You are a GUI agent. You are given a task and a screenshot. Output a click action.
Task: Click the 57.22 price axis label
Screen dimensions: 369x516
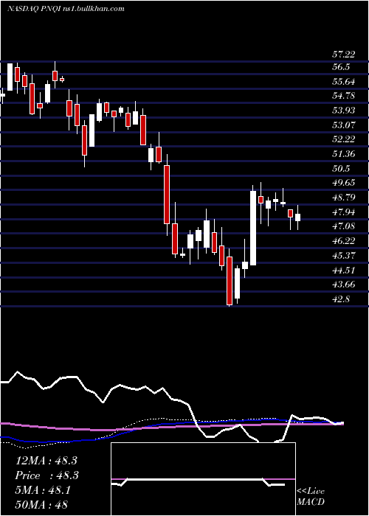[343, 54]
